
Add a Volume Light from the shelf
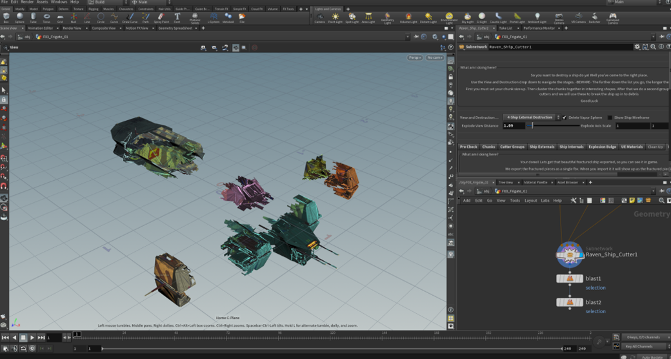click(x=408, y=18)
